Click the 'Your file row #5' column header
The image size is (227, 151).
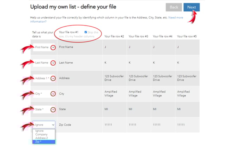(187, 37)
